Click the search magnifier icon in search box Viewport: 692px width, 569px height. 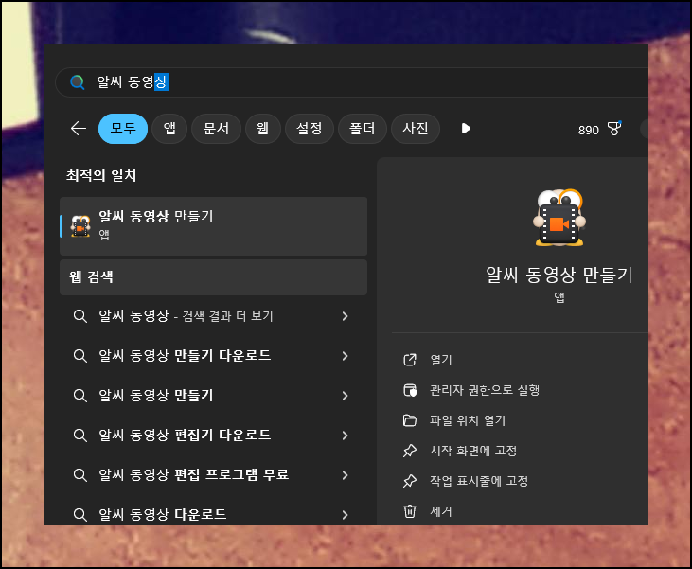click(78, 82)
